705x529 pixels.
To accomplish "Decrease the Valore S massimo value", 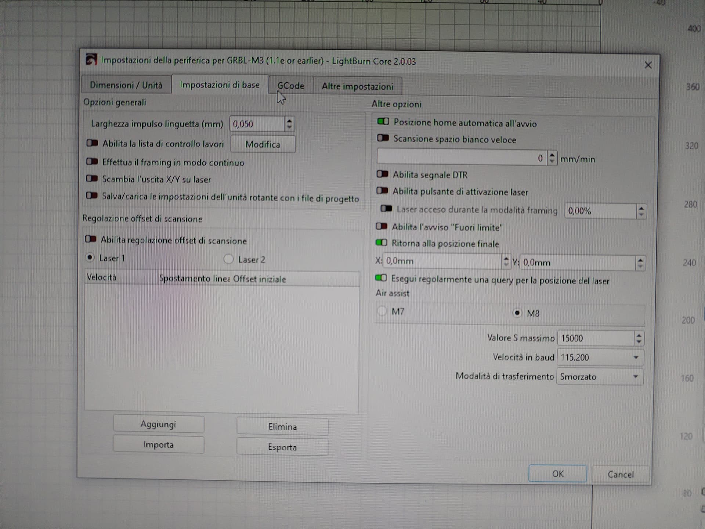I will pyautogui.click(x=639, y=342).
